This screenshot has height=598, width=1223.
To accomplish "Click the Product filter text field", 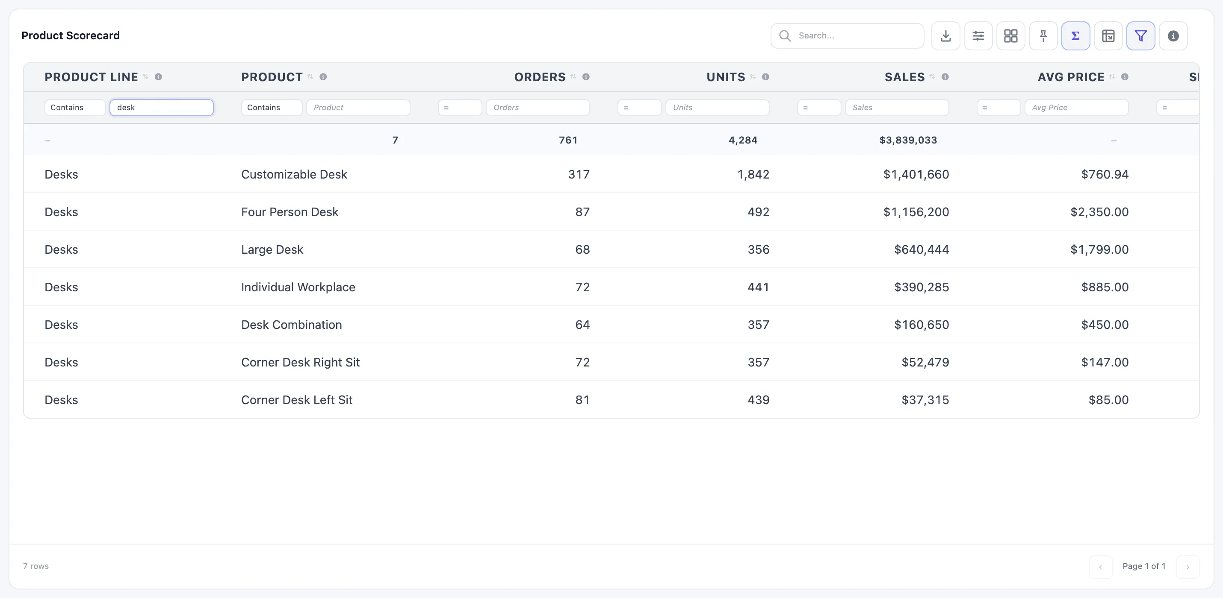I will tap(358, 108).
